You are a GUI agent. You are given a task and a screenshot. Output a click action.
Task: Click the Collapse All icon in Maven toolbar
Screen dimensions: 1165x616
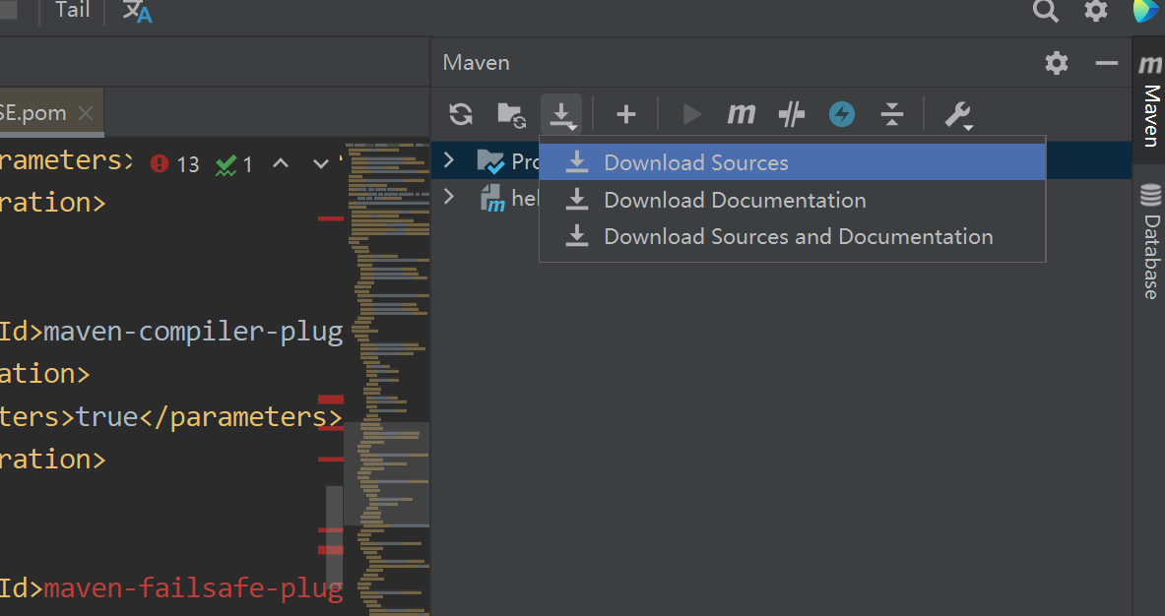(x=891, y=114)
